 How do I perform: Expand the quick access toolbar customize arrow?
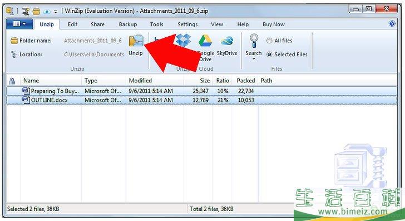click(x=56, y=12)
